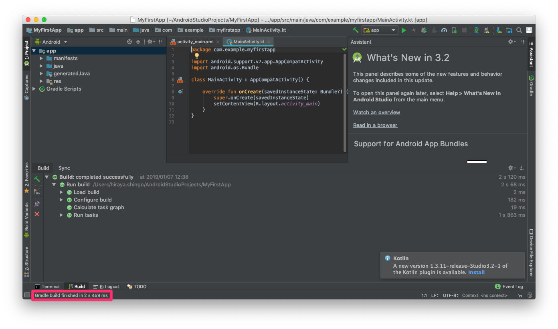Click LF line separator selector
558x329 pixels.
point(435,295)
